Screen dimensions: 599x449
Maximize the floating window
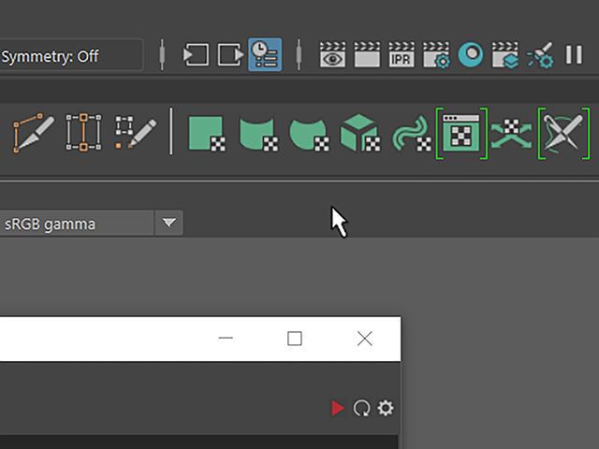pos(295,339)
